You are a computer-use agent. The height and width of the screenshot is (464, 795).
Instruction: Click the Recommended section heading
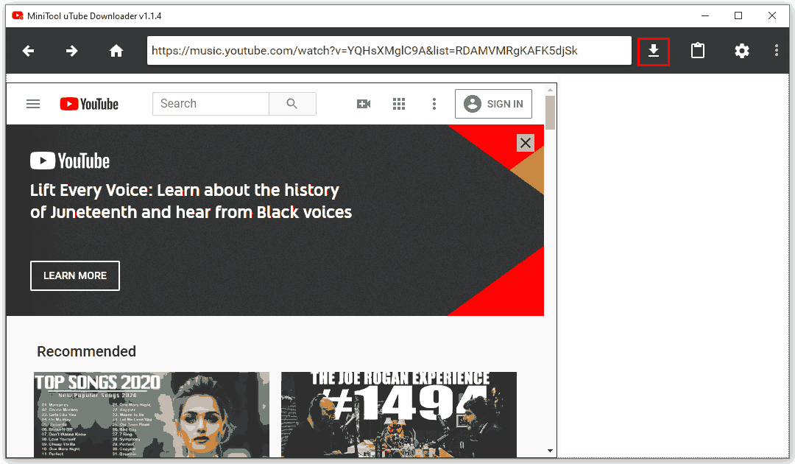[x=87, y=351]
